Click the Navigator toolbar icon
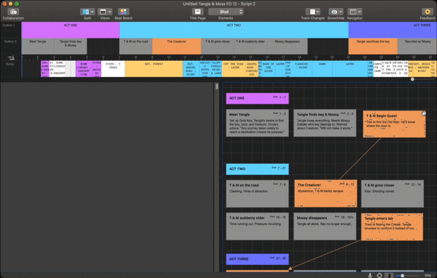 353,12
